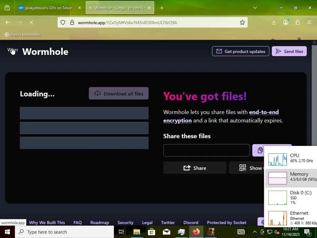Click Get product updates button

[x=241, y=51]
